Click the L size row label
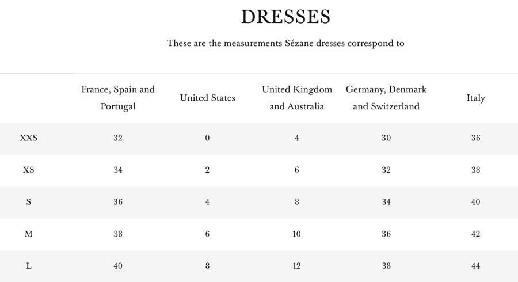518x282 pixels. coord(28,266)
